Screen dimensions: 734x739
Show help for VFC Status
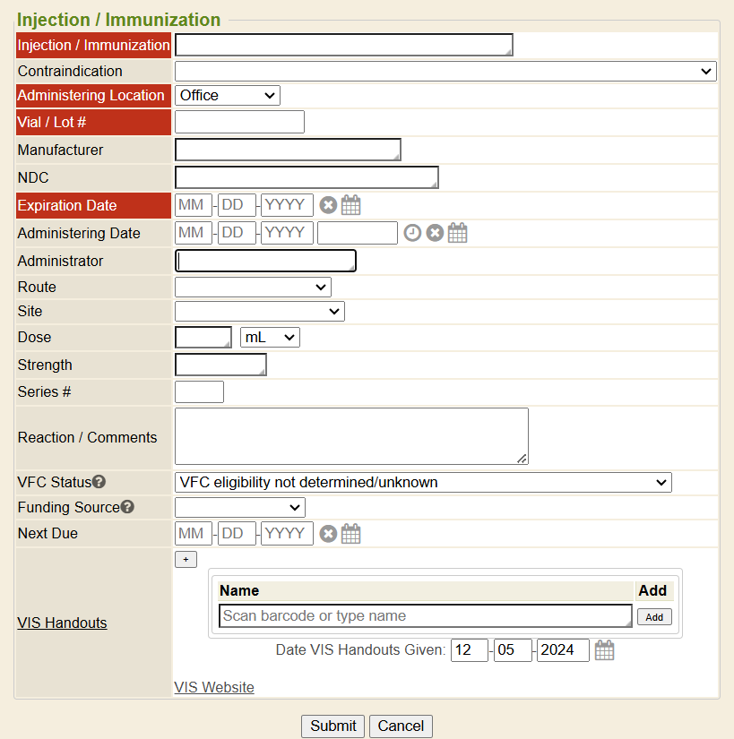pos(99,482)
